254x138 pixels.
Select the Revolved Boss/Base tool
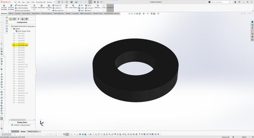pyautogui.click(x=11, y=8)
